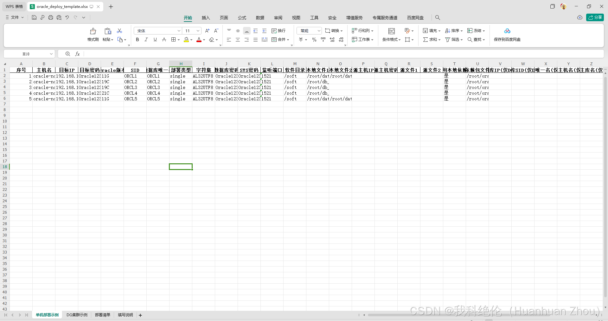Decrease font size with the A- icon
Image resolution: width=608 pixels, height=321 pixels.
216,31
